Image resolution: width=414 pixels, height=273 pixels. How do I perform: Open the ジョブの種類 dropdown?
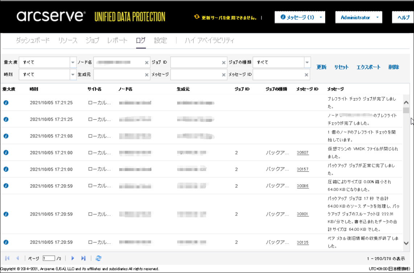pyautogui.click(x=308, y=63)
